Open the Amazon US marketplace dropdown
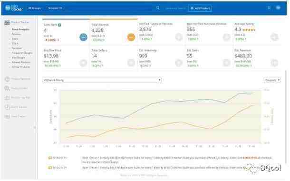This screenshot has height=181, width=290. click(x=56, y=9)
